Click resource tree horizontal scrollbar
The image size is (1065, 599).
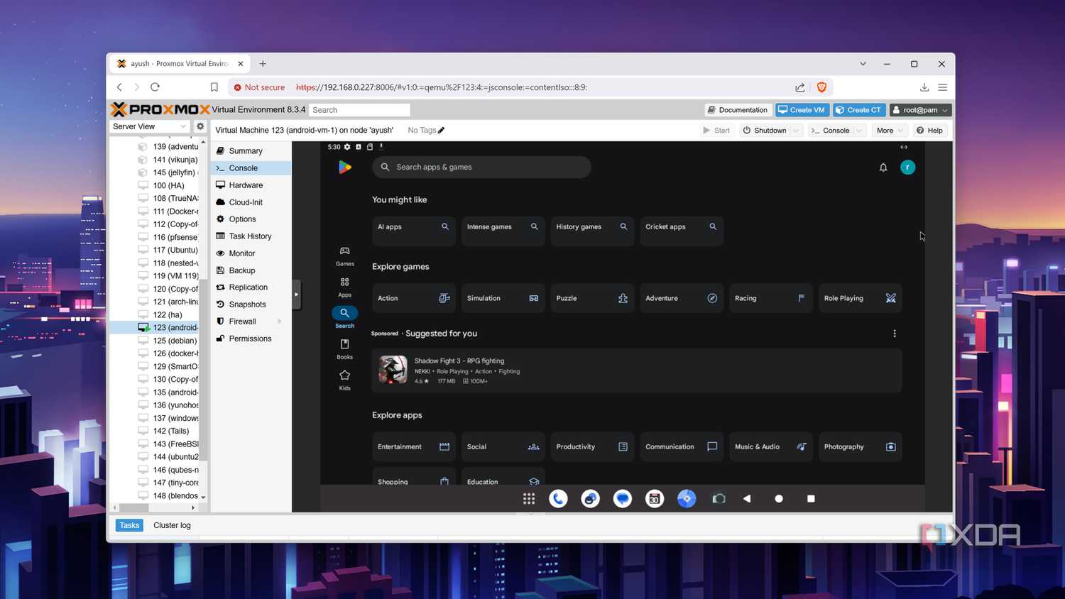[x=133, y=507]
